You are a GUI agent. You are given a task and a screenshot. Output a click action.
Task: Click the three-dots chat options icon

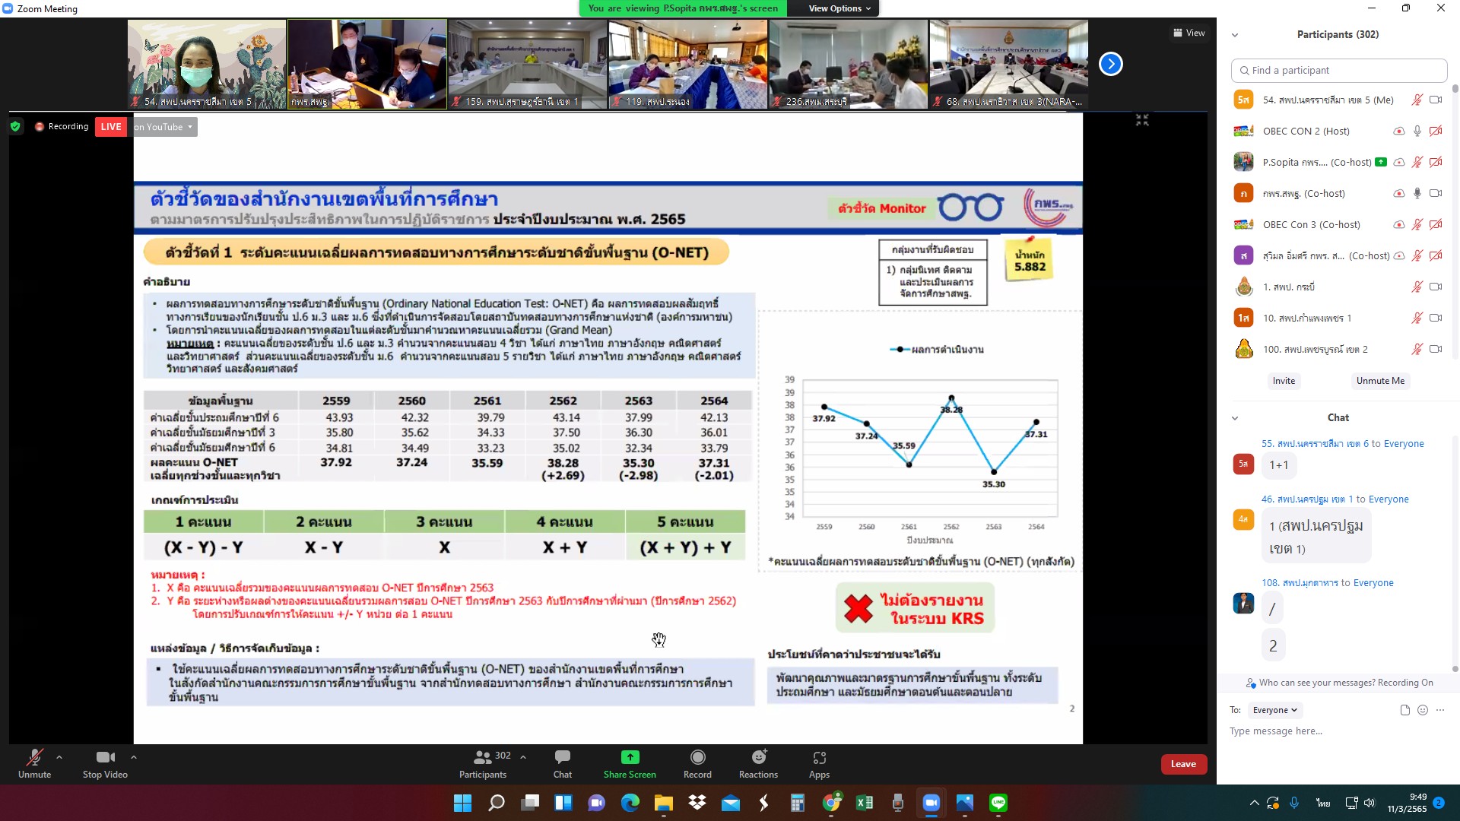click(1440, 710)
